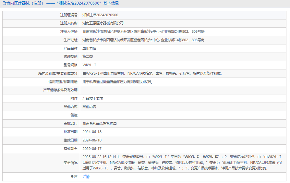290x183 pixels.
Task: Click the 审批部门 row label
Action: tap(70, 123)
